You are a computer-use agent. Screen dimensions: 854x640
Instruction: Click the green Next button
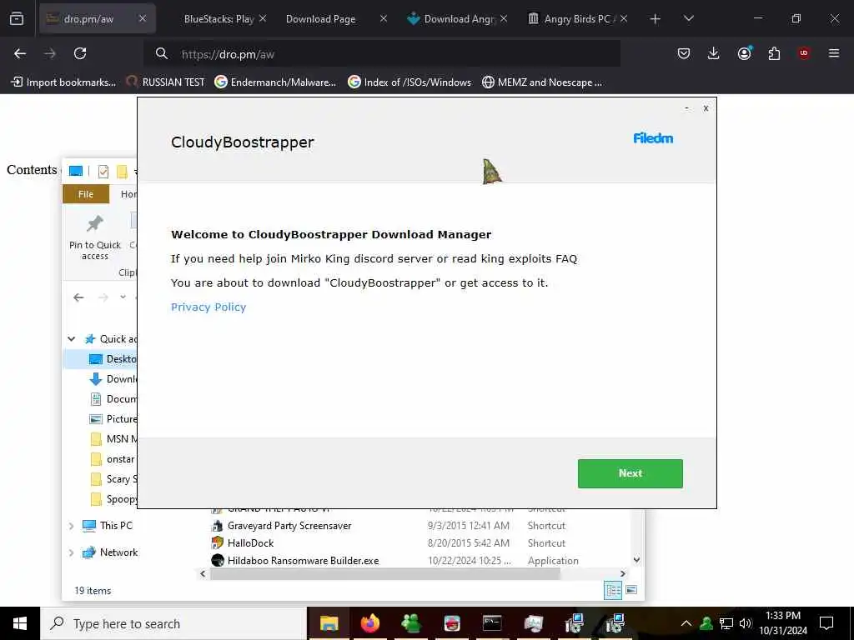[x=630, y=473]
